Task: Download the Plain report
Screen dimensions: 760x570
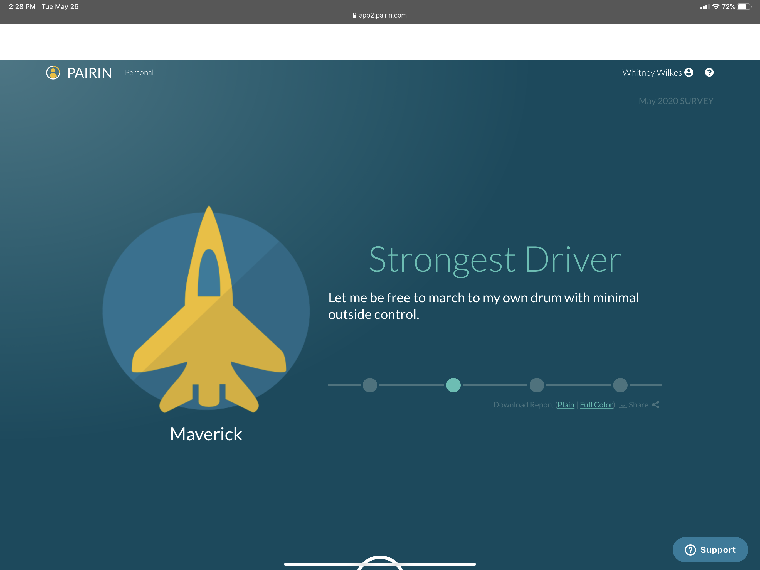Action: (566, 405)
